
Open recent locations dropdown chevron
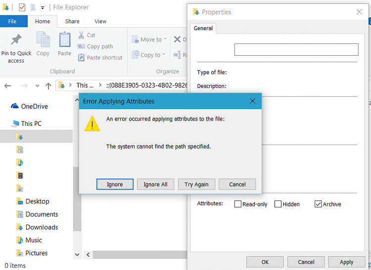[x=37, y=86]
